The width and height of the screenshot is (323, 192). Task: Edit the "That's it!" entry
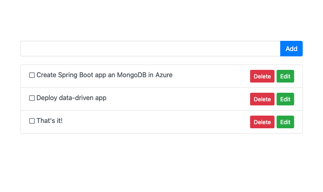(285, 122)
